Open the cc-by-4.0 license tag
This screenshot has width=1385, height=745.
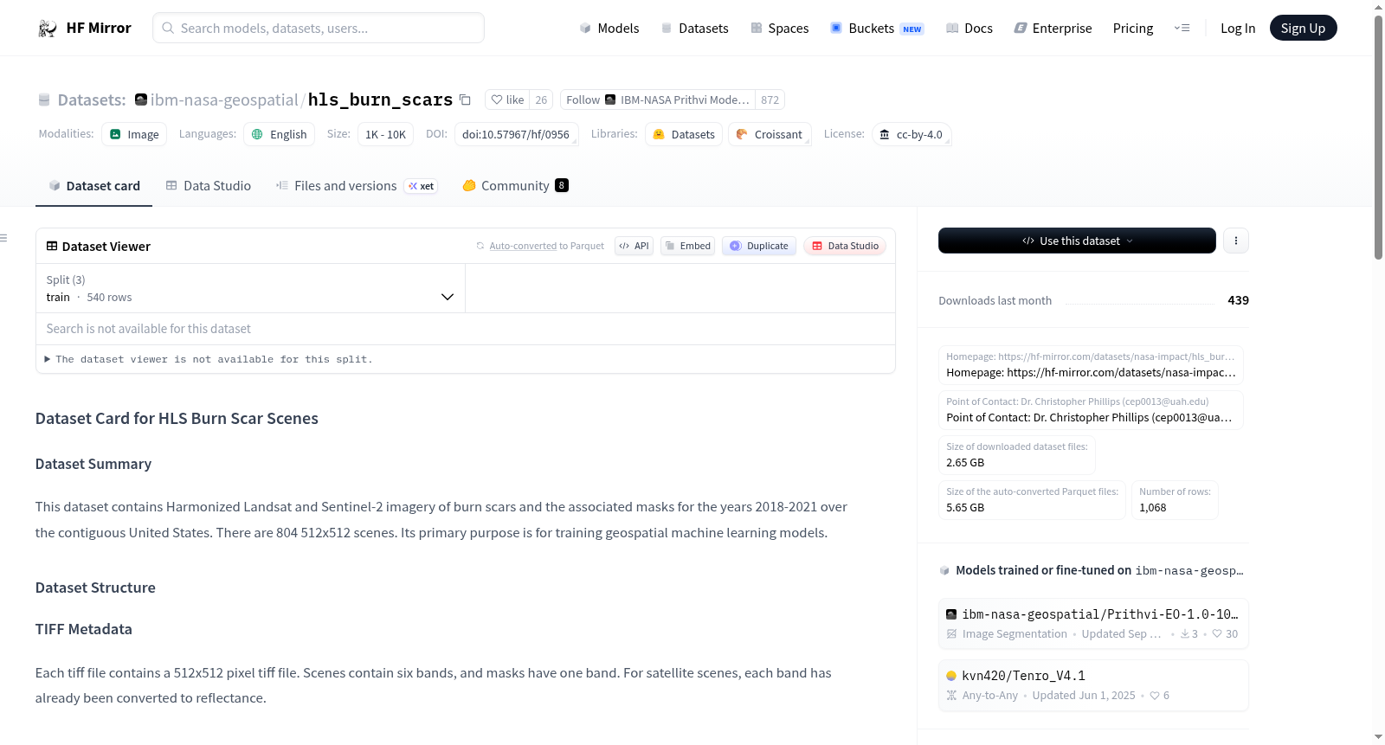[912, 134]
